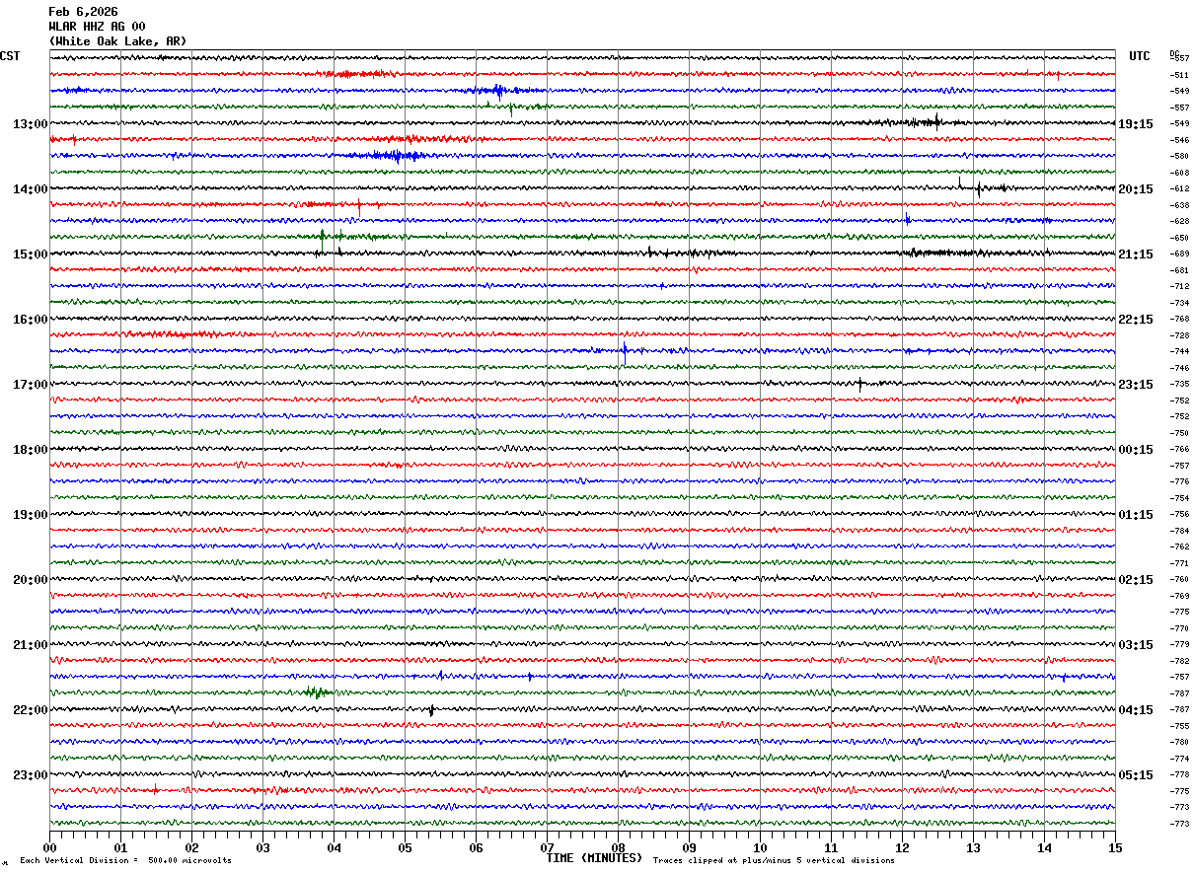This screenshot has width=1194, height=874.
Task: Click the DC offset value -612
Action: pyautogui.click(x=1179, y=188)
